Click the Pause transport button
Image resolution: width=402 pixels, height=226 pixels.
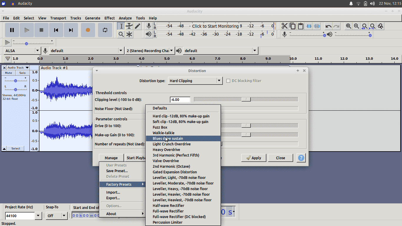click(x=12, y=30)
